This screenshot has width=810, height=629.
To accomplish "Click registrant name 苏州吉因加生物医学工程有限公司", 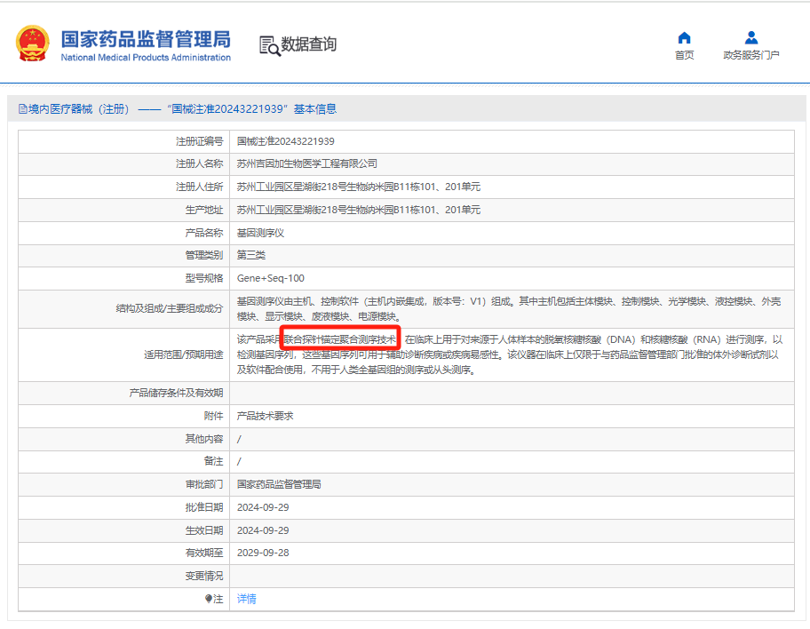I will pyautogui.click(x=306, y=163).
